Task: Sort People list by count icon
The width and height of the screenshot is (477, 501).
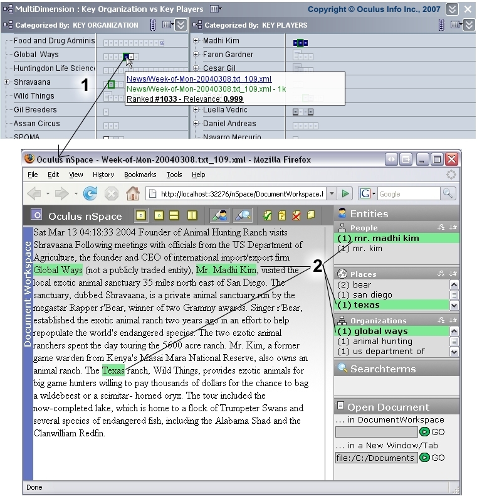Action: 453,227
